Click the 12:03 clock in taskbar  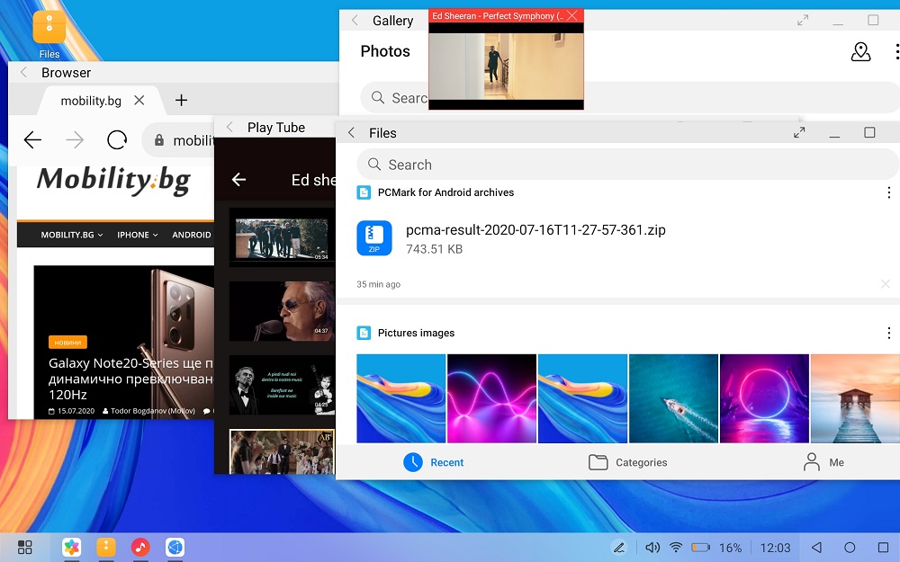click(x=775, y=548)
